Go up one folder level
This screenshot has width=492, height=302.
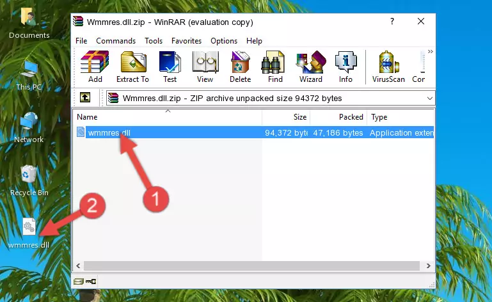coord(85,98)
